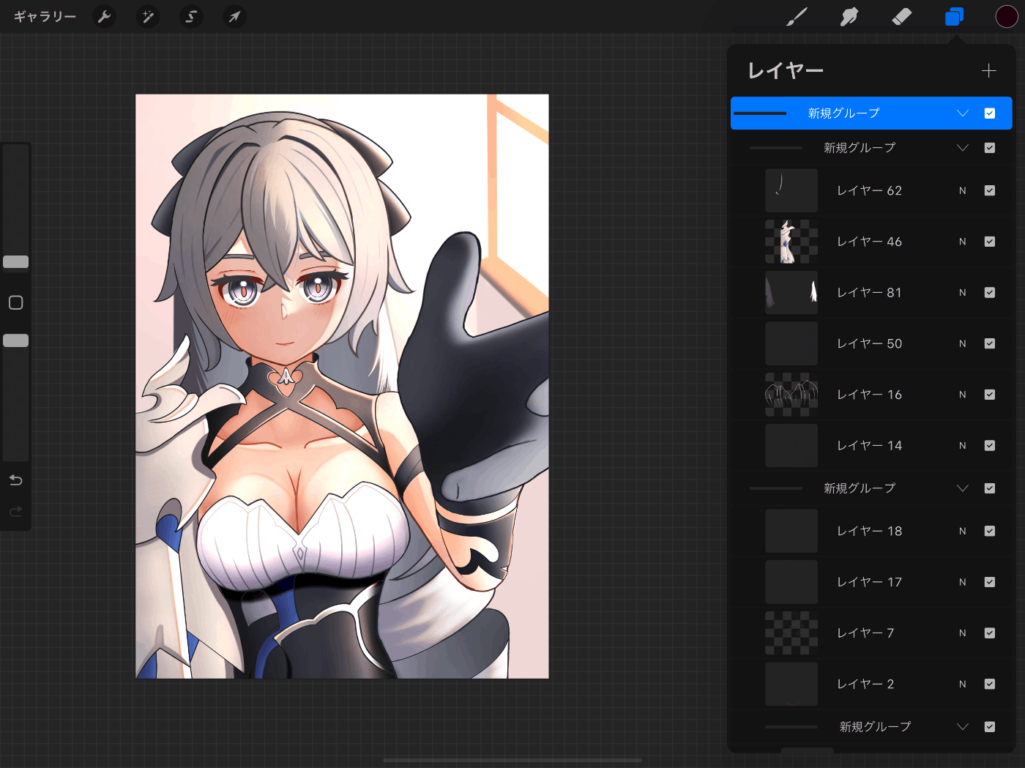Toggle visibility of レイヤー 14
The width and height of the screenshot is (1025, 768).
990,446
